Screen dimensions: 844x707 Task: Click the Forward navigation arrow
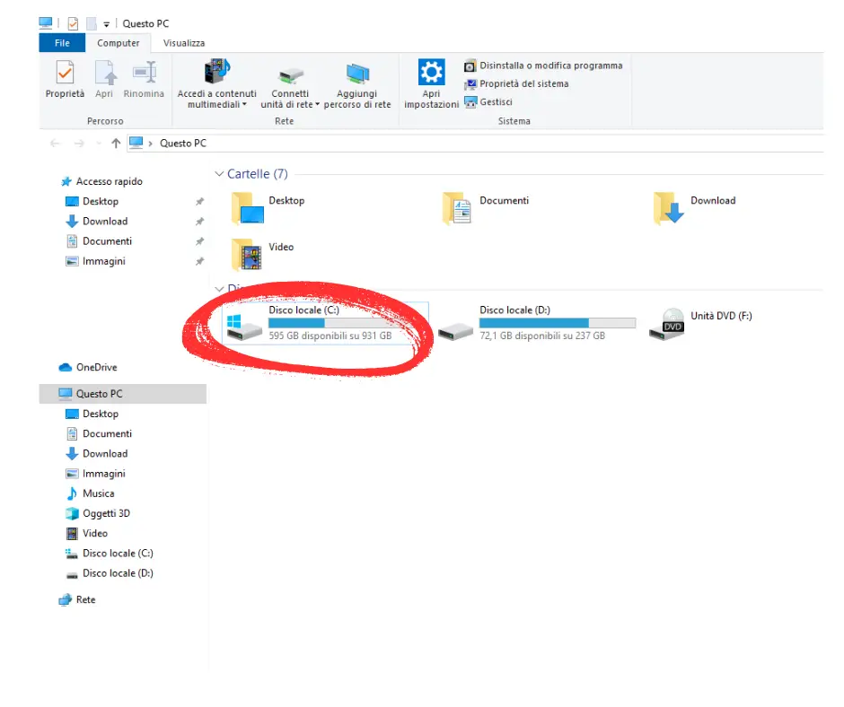coord(79,144)
